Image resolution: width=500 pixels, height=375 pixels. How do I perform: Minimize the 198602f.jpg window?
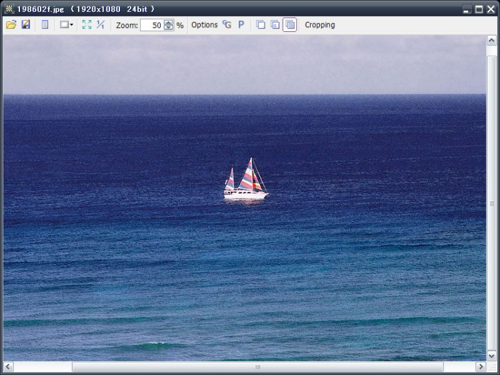click(x=467, y=9)
